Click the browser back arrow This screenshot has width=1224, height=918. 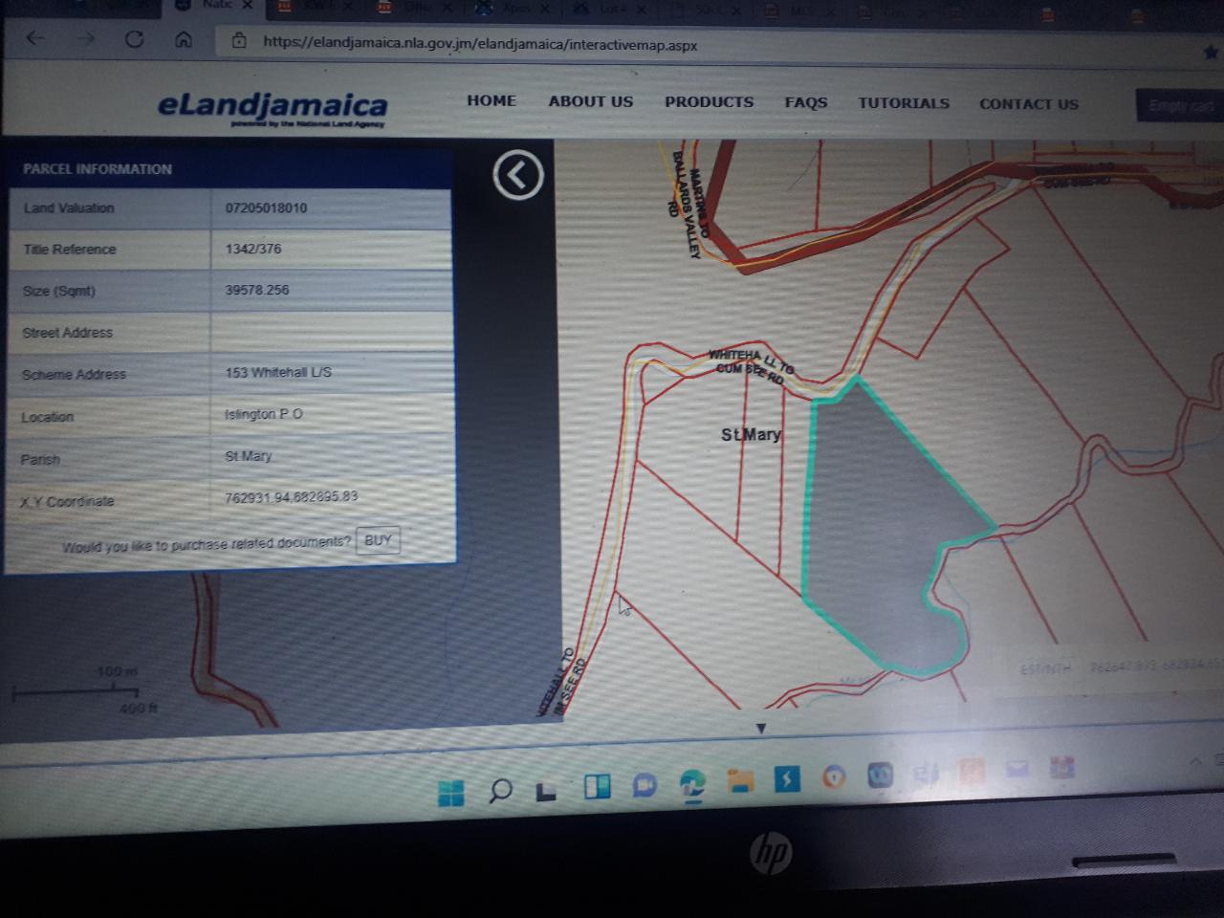(x=36, y=38)
